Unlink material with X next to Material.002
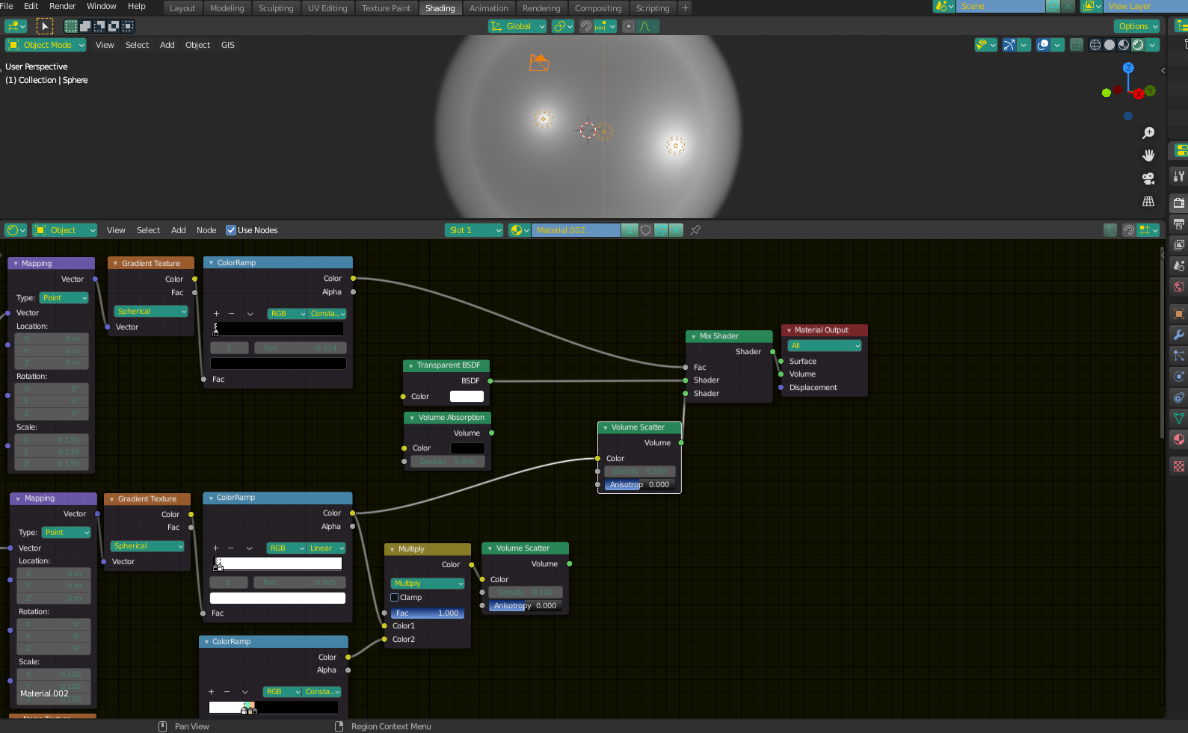The height and width of the screenshot is (733, 1188). [x=677, y=230]
